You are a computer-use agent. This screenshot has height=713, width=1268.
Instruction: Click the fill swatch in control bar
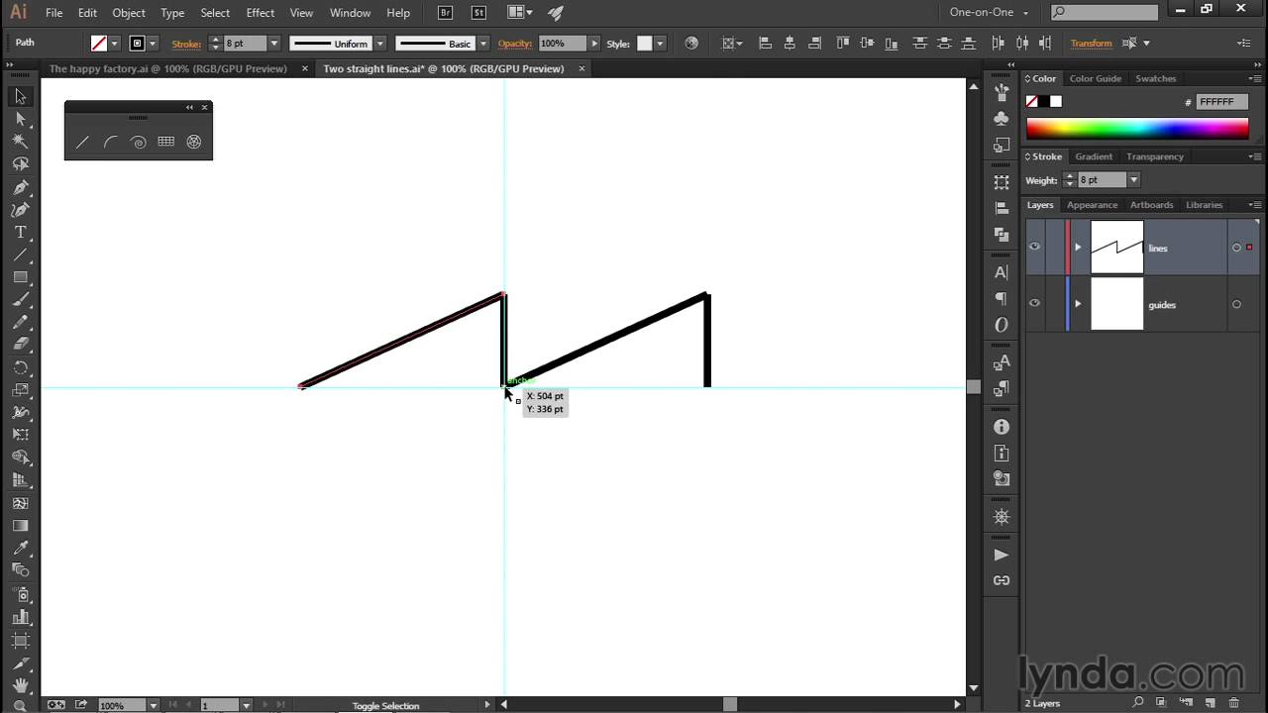tap(98, 44)
